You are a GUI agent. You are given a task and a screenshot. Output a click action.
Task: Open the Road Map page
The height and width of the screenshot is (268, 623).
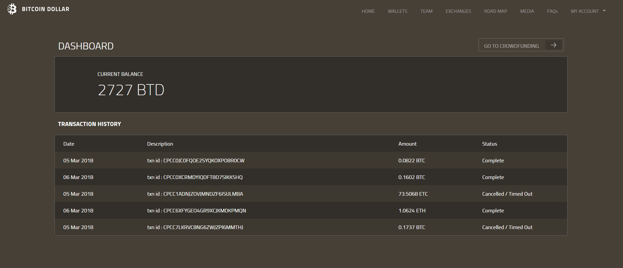click(x=496, y=11)
